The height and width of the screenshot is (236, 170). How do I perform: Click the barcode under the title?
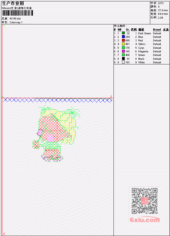(18, 13)
